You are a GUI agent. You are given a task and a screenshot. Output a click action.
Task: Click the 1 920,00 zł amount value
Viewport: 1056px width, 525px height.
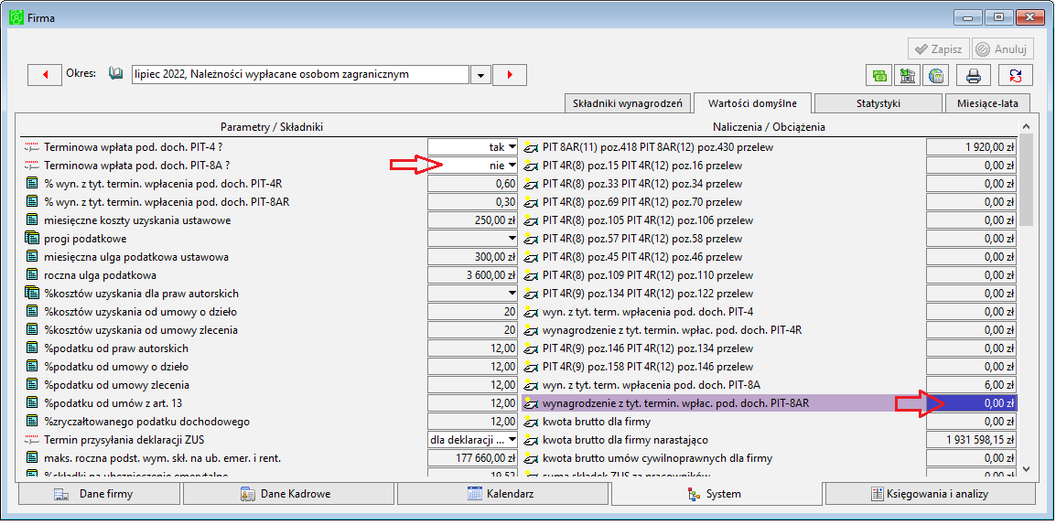971,146
